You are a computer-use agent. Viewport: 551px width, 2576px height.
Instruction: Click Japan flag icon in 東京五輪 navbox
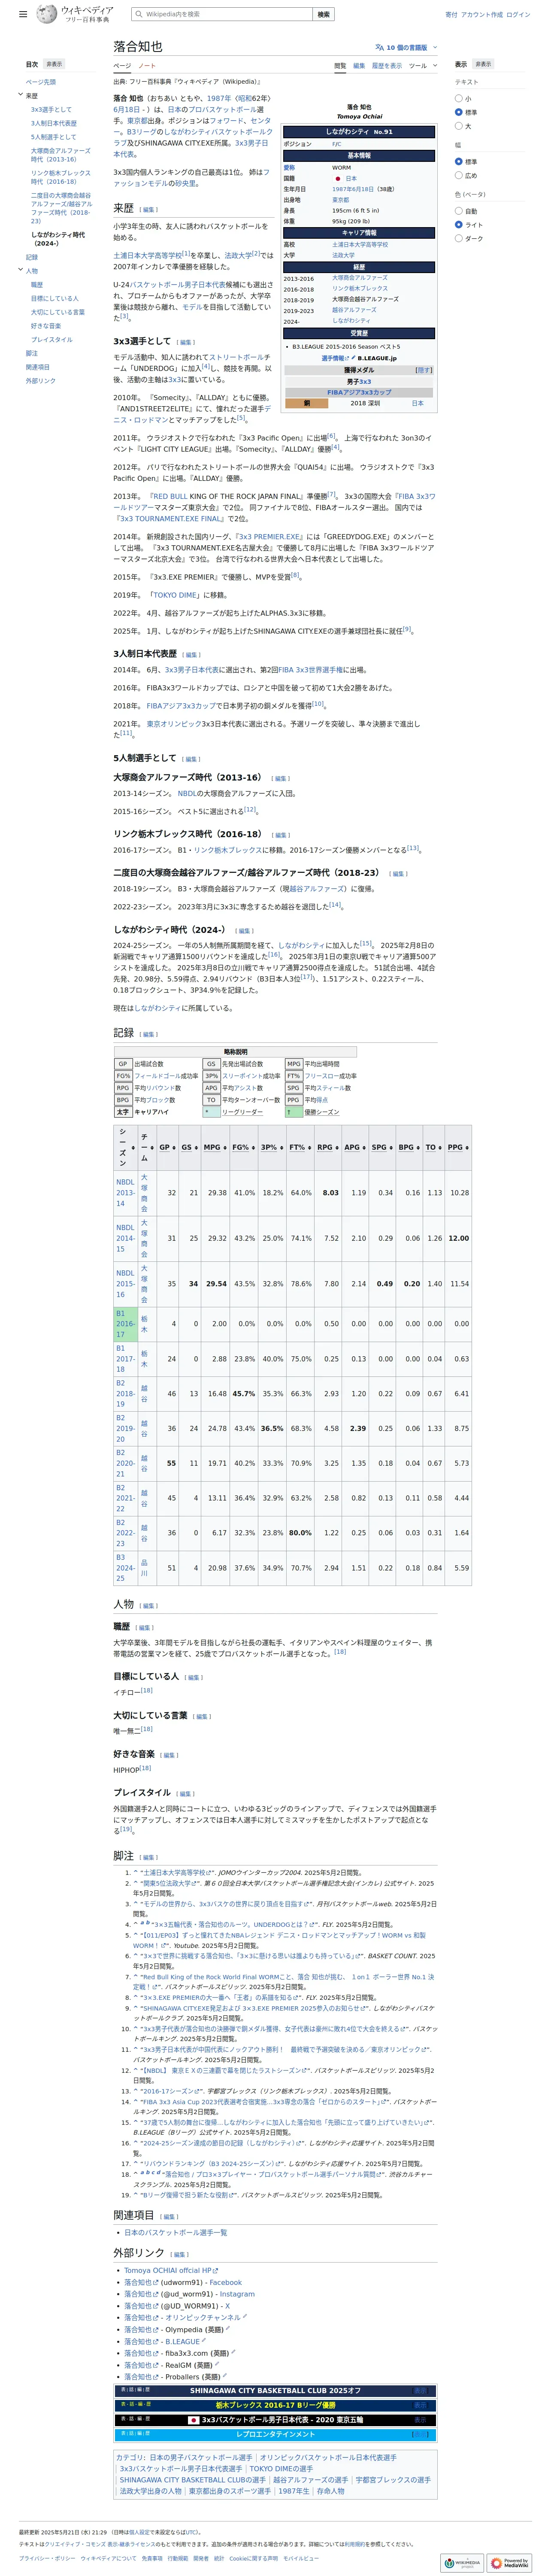tap(194, 2420)
